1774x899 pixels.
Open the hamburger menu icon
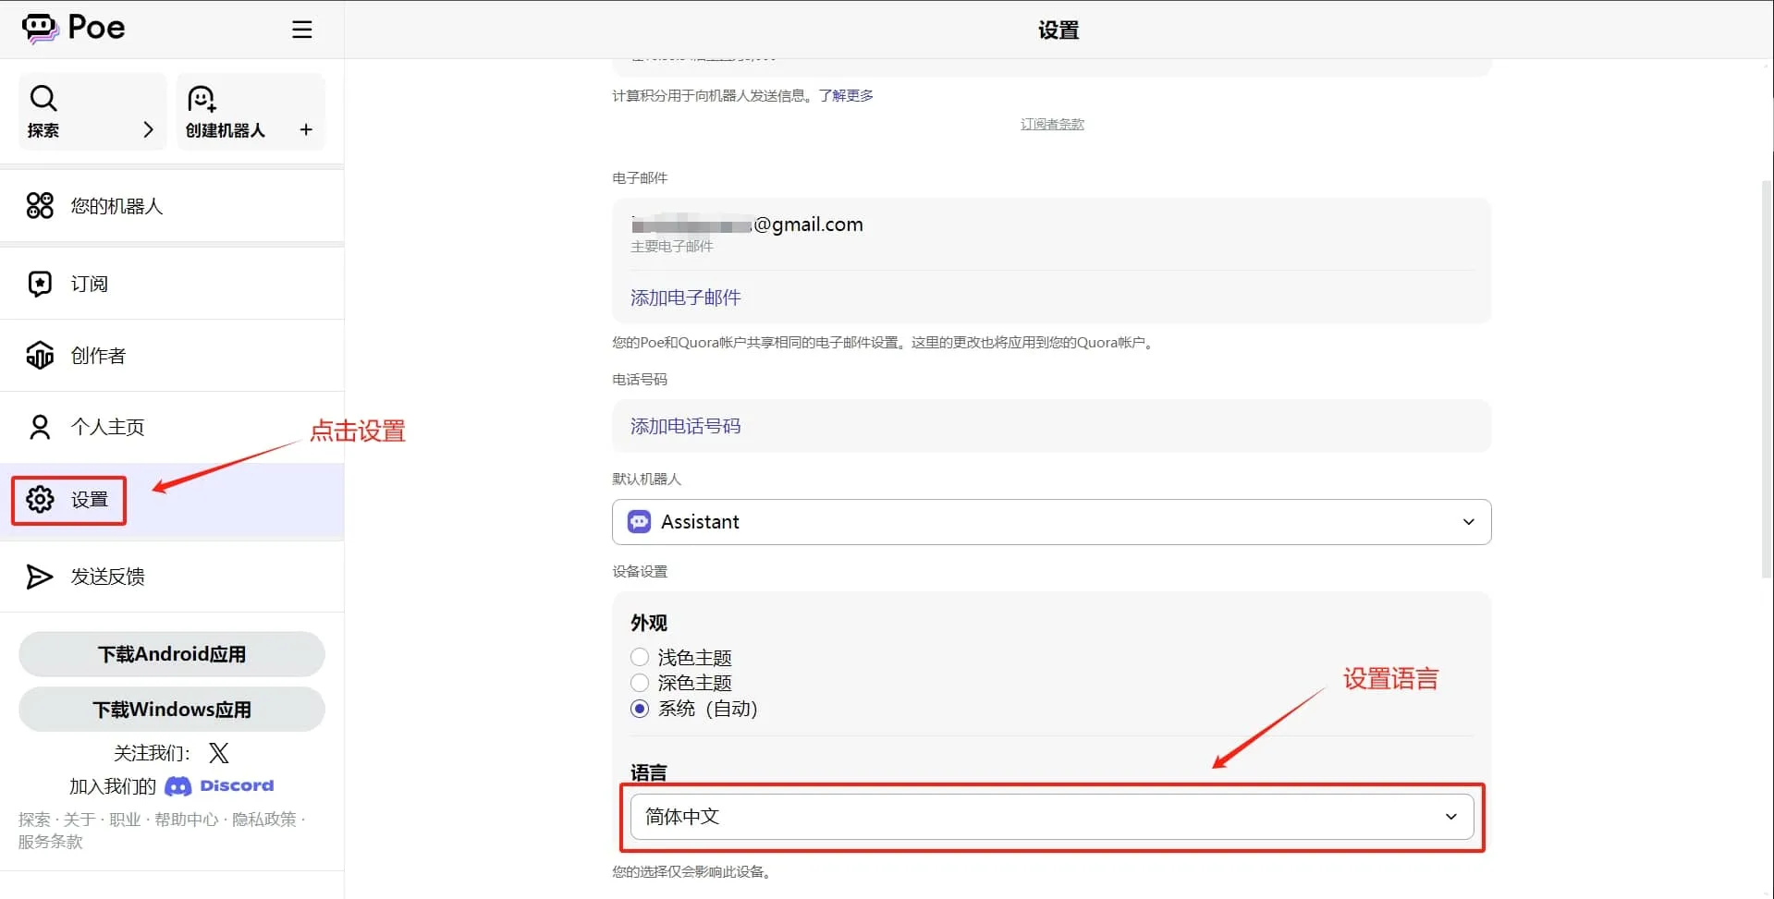tap(302, 30)
